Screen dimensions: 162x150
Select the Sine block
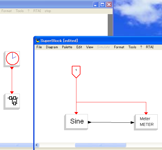click(76, 122)
